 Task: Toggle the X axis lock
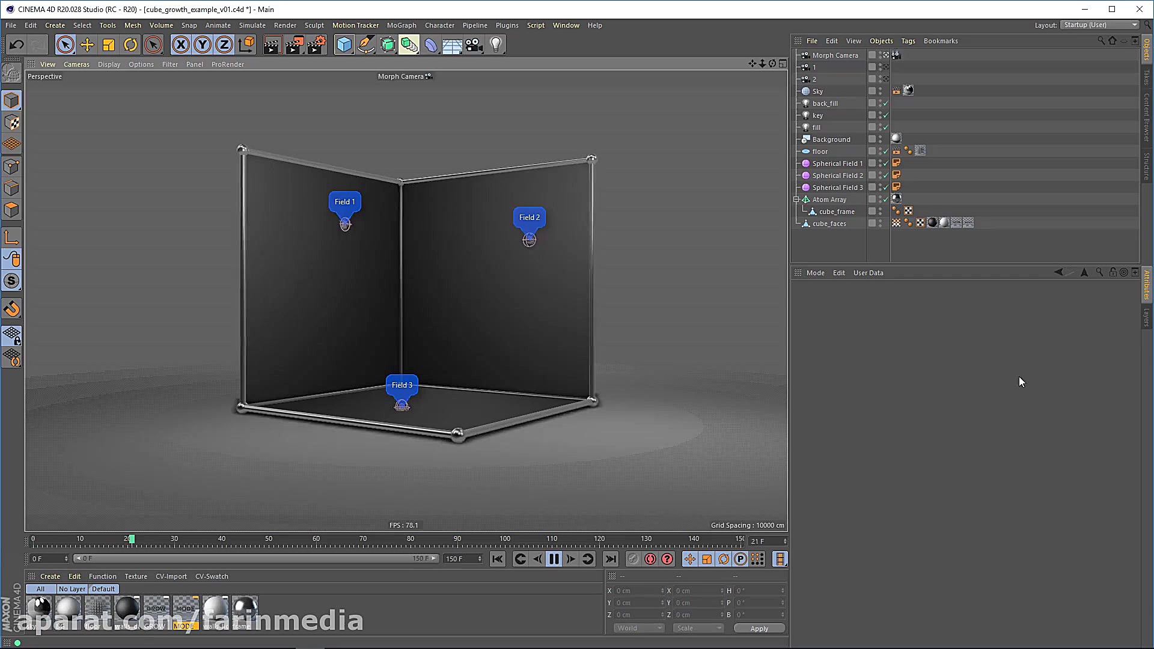coord(180,45)
